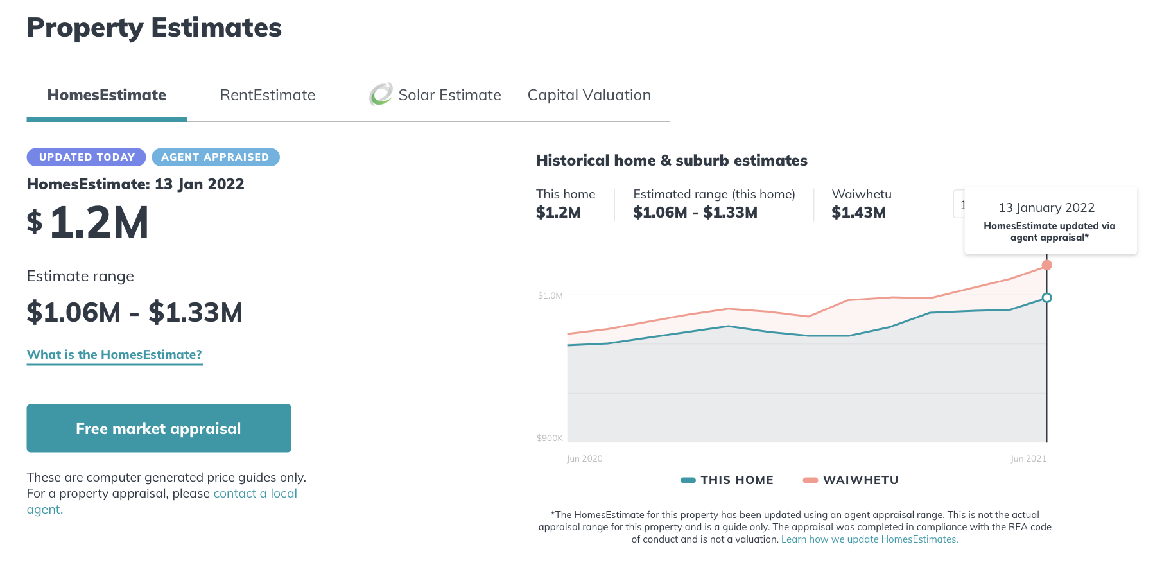Click the hollow This Home chart data point
The image size is (1162, 565).
(1046, 298)
